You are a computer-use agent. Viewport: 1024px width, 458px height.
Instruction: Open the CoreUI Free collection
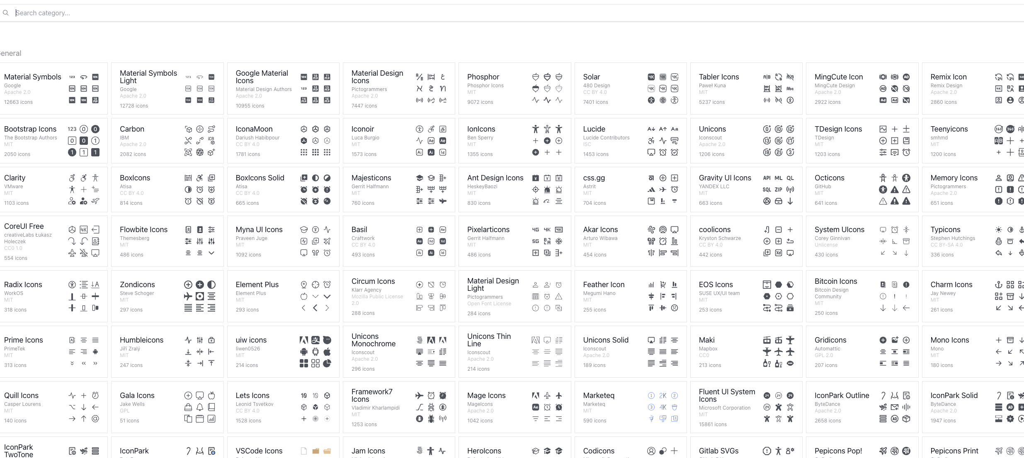pyautogui.click(x=53, y=241)
